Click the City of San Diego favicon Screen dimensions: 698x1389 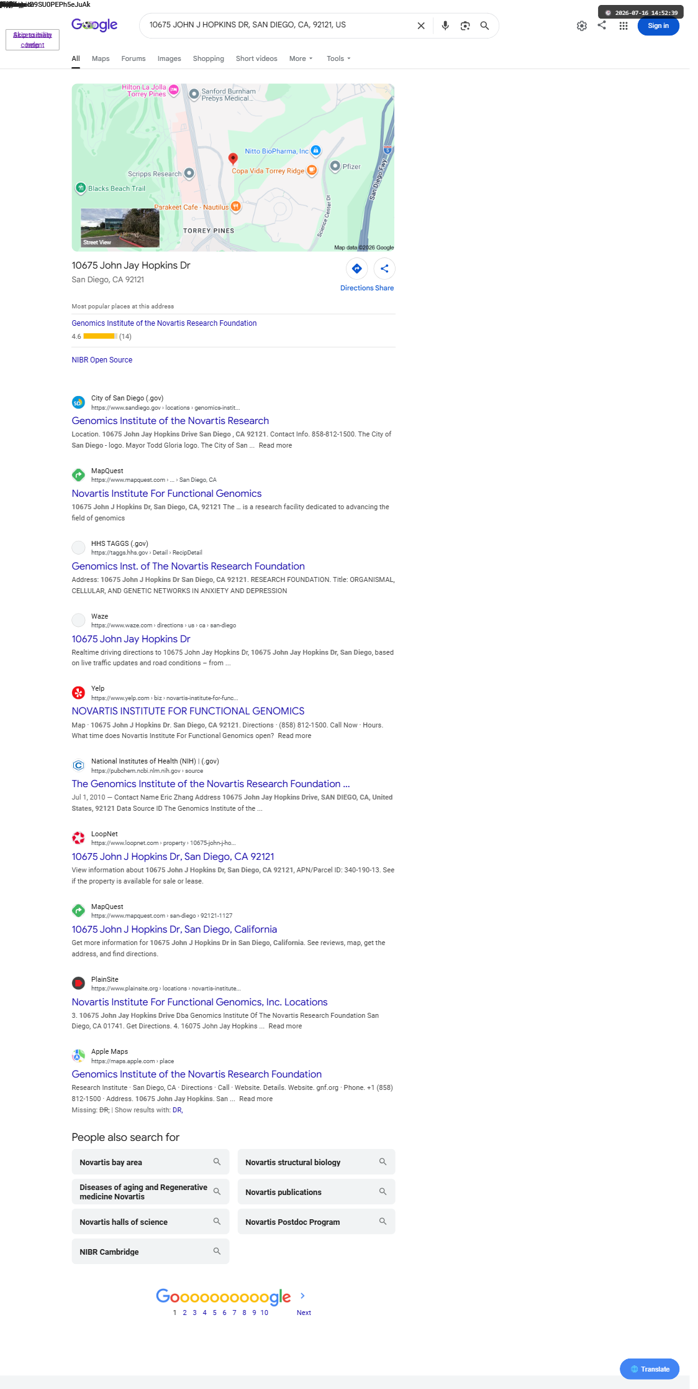pos(78,402)
